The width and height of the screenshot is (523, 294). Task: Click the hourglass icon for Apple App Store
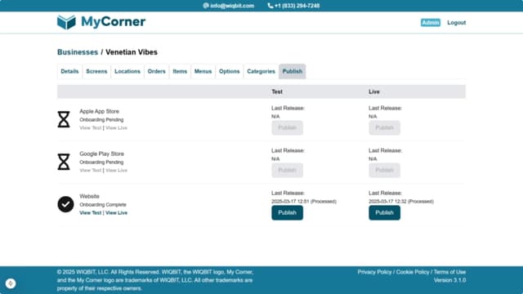click(x=64, y=119)
